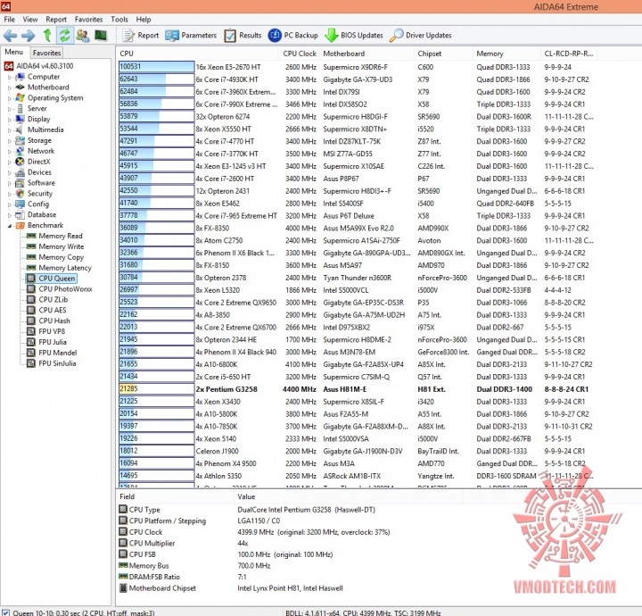Expand the Multimedia tree node

(10, 130)
